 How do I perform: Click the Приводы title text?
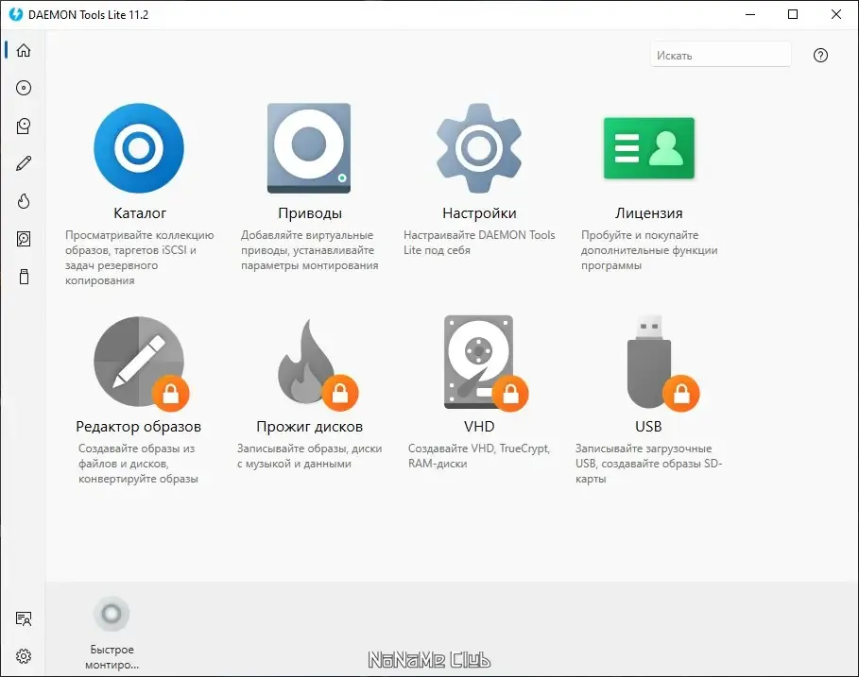[x=310, y=212]
